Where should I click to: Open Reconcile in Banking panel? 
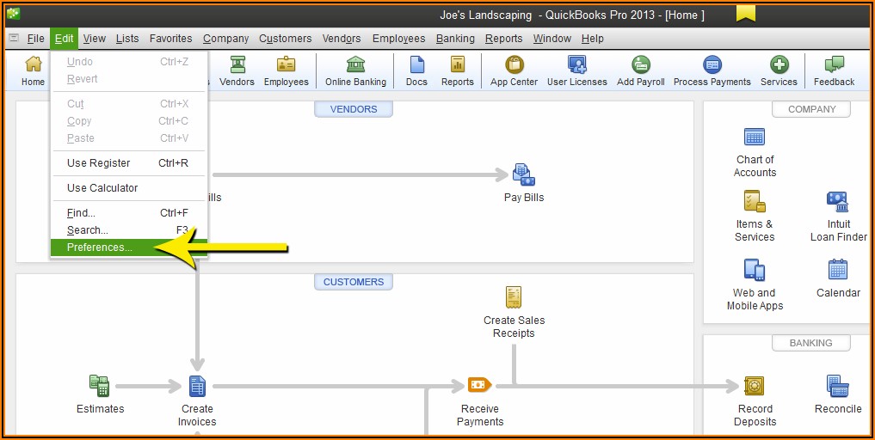tap(838, 387)
